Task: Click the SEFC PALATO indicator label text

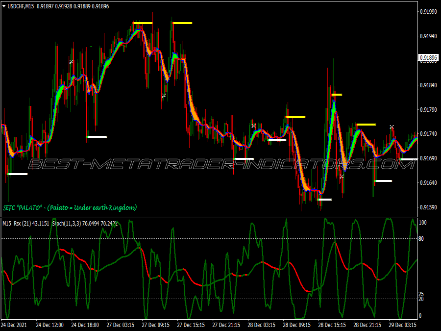Action: 70,208
